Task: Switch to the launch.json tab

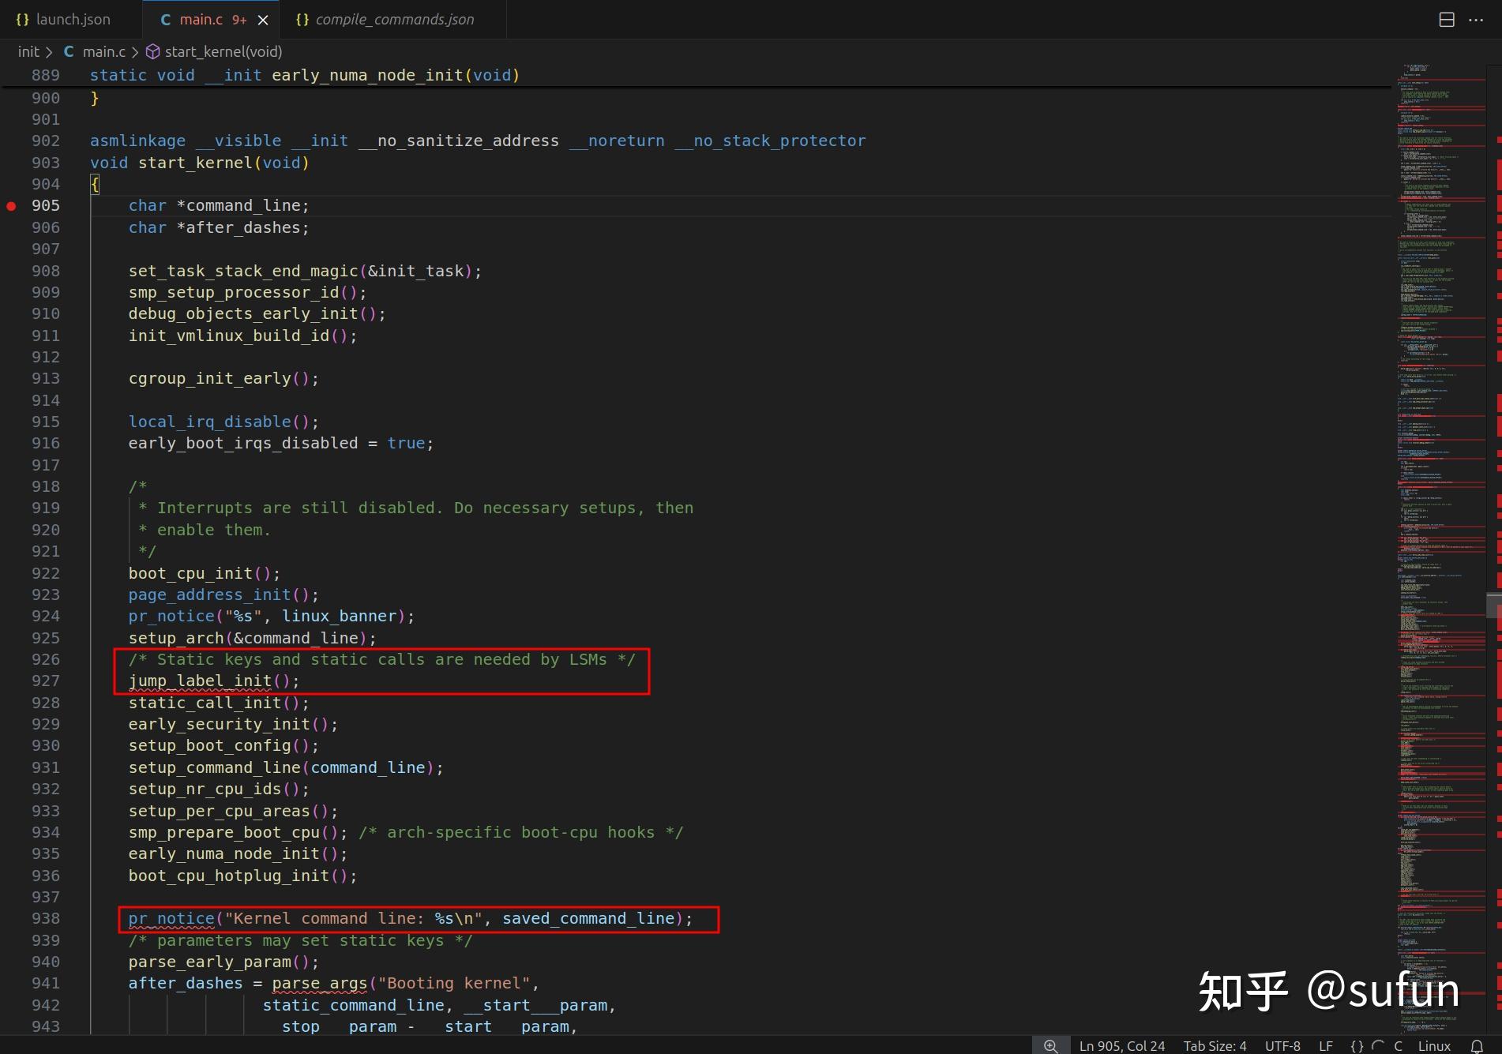Action: coord(71,19)
